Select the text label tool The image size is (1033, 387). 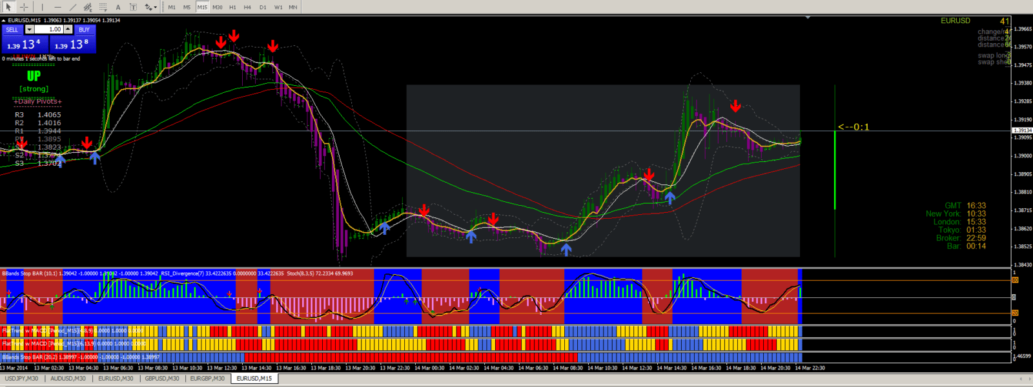pyautogui.click(x=133, y=7)
